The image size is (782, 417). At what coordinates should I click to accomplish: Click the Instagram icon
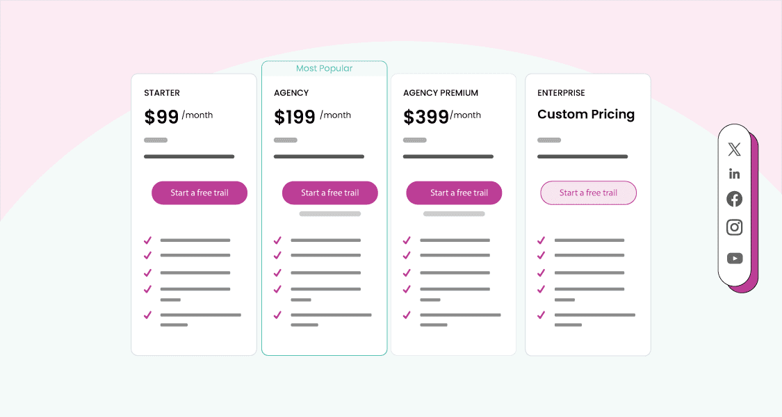734,227
